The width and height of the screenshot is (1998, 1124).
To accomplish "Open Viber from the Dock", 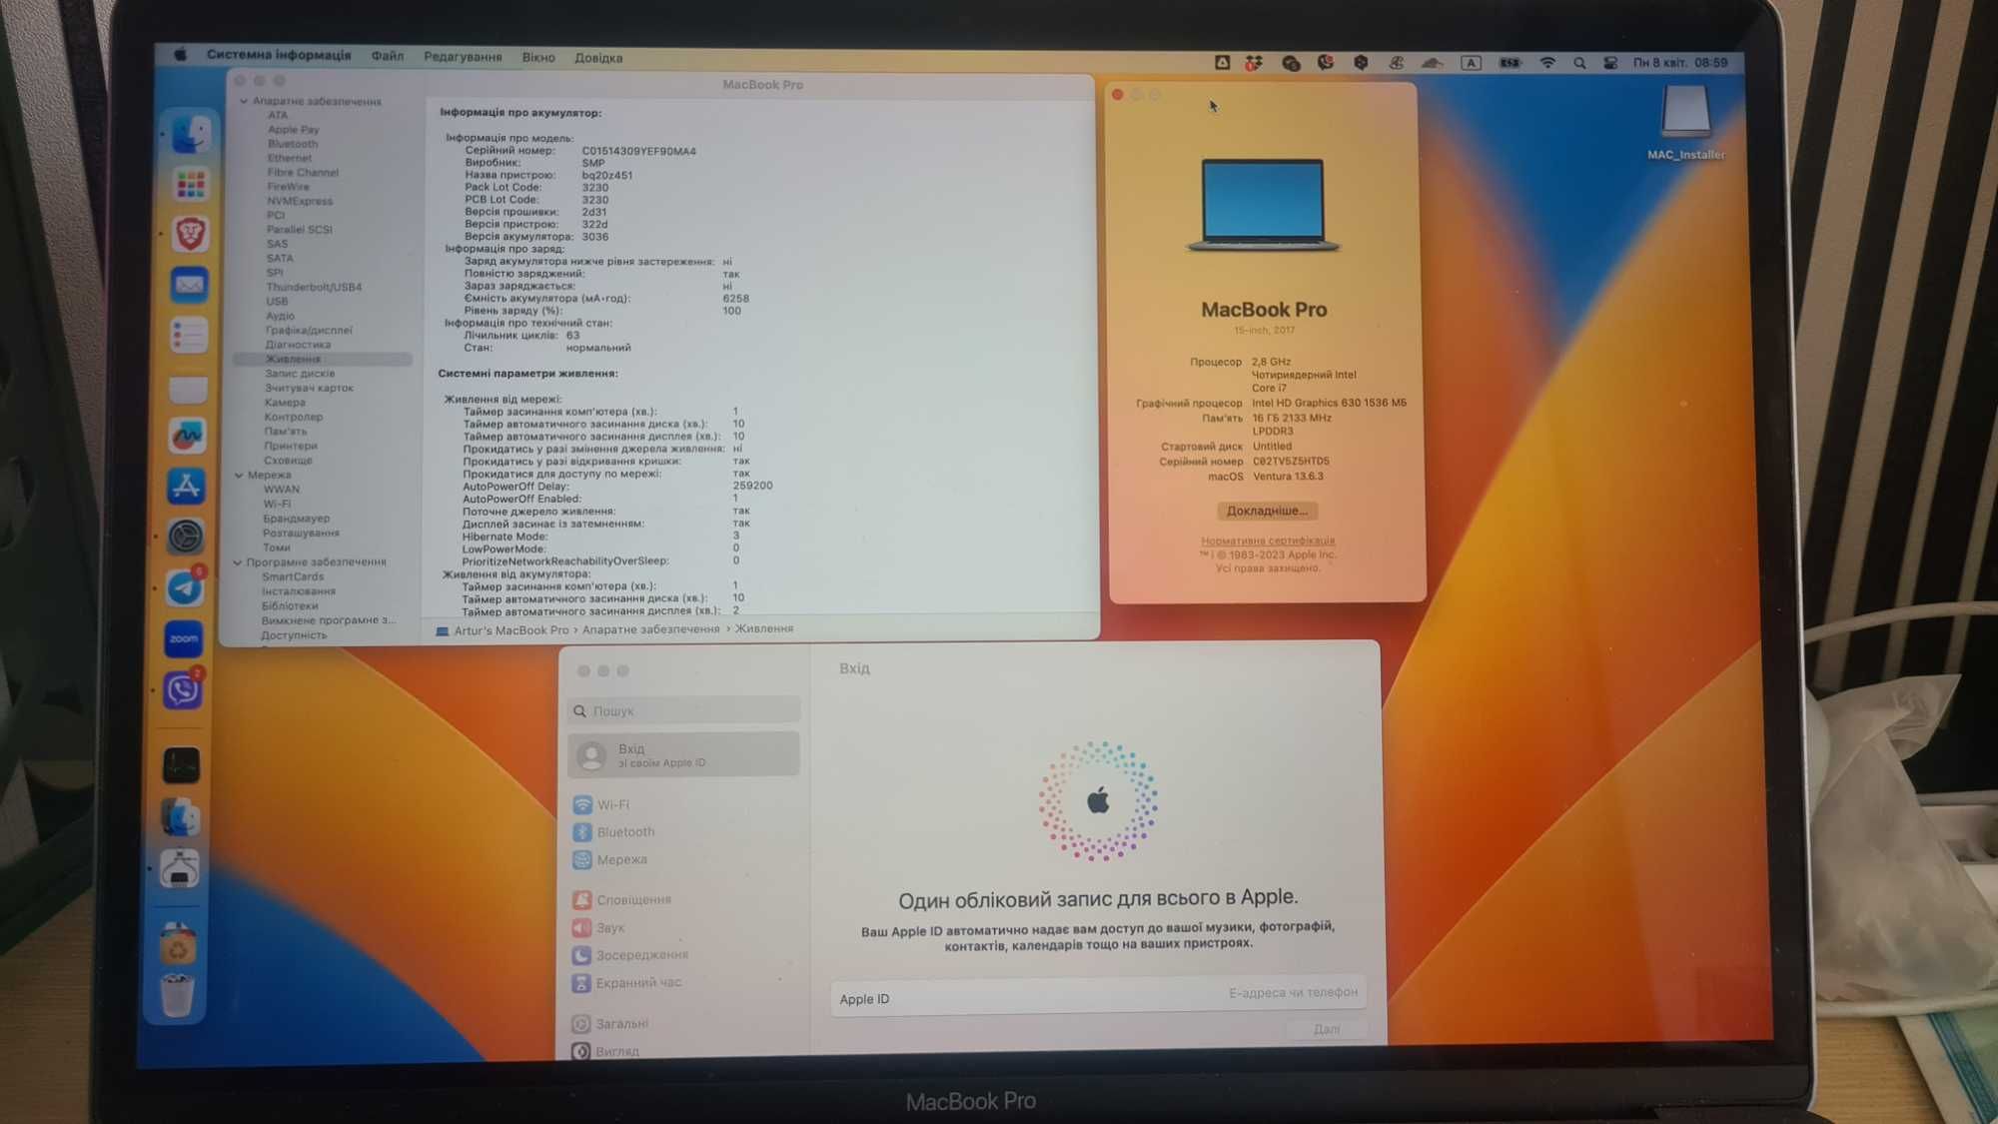I will [x=183, y=689].
